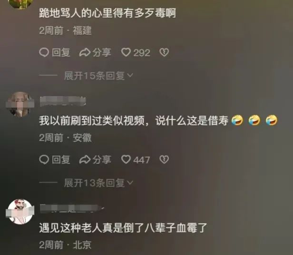Screen dimensions: 293x255
Task: Click the 分享 text under the Anhui comment
Action: 102,160
